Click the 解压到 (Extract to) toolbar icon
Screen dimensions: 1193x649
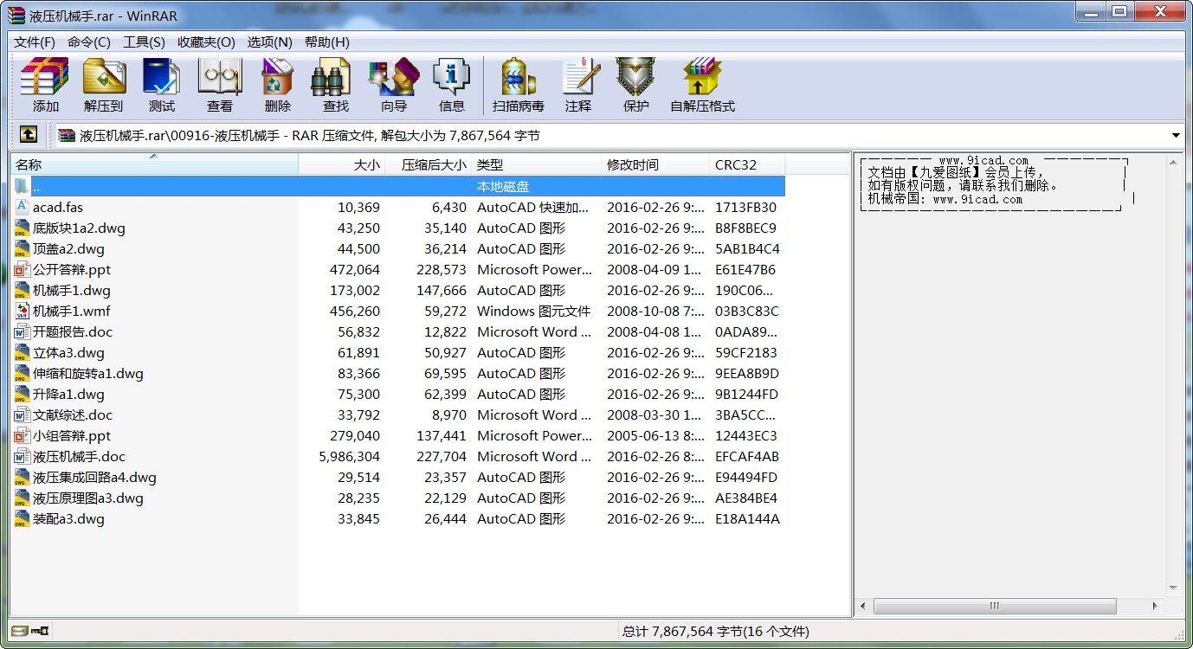104,86
